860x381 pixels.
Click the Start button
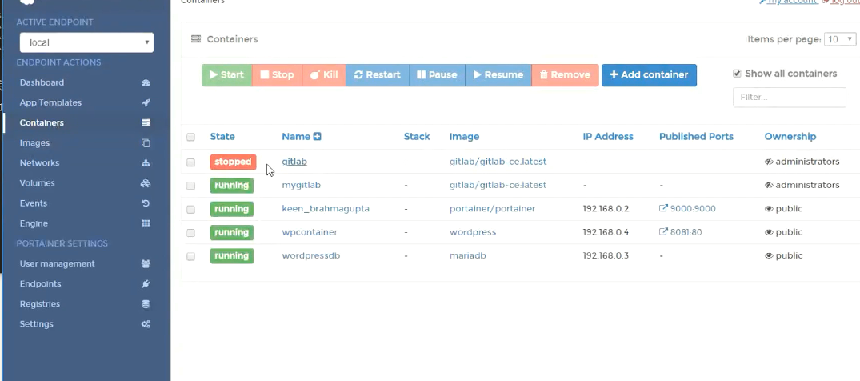point(226,75)
